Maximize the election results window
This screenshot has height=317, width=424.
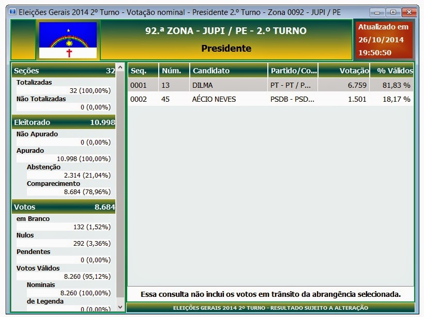point(393,12)
